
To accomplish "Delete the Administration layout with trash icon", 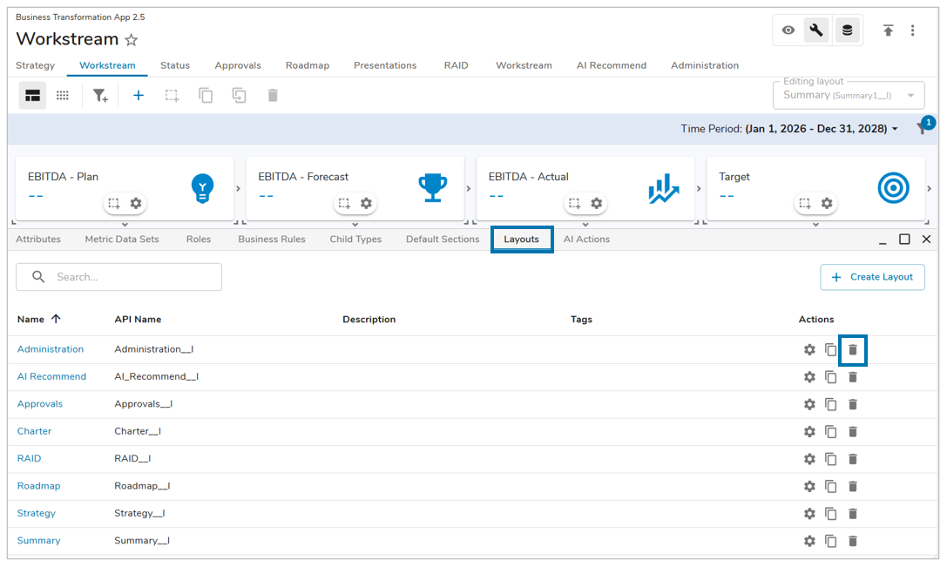I will pos(853,349).
